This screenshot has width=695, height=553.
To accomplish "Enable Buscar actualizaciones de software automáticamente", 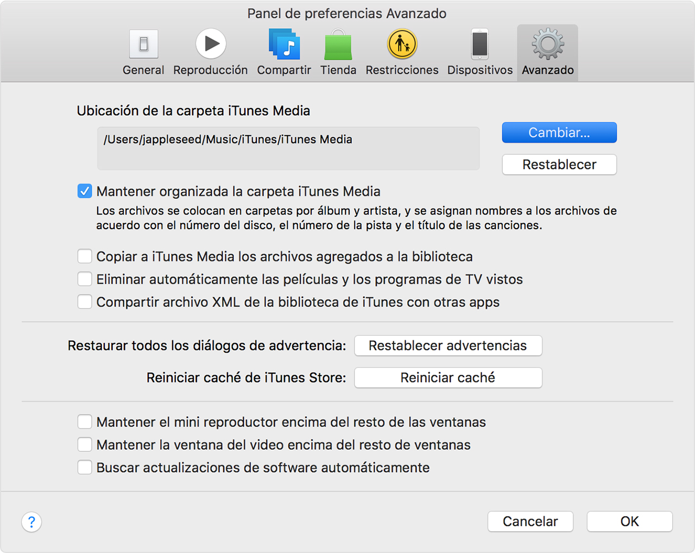I will (85, 468).
